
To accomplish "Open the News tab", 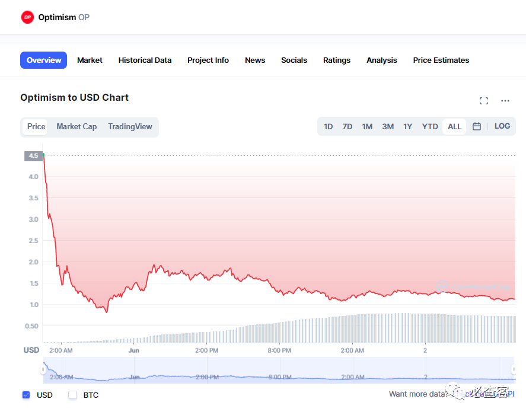I will coord(255,60).
